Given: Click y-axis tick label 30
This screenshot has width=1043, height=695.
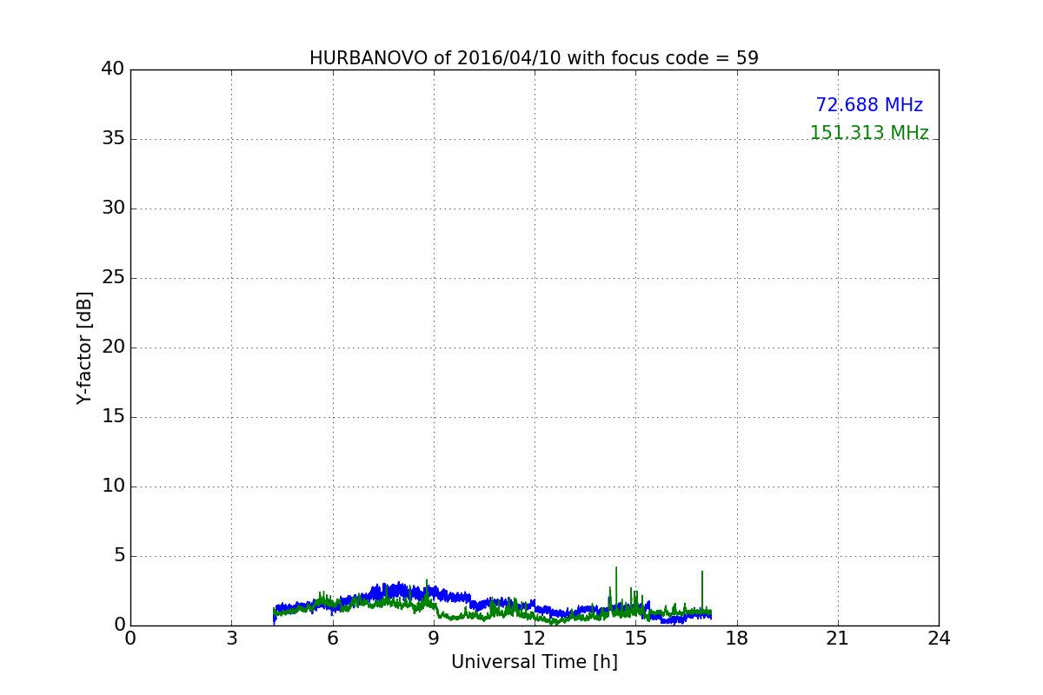Looking at the screenshot, I should point(113,208).
